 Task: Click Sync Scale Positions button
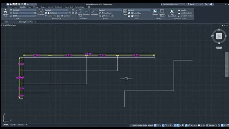point(186,16)
